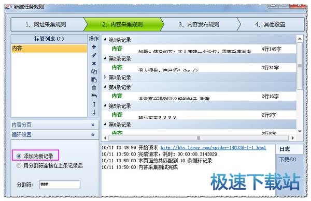Click the 4行149字 value
Screen dimensions: 311x201
click(x=271, y=49)
